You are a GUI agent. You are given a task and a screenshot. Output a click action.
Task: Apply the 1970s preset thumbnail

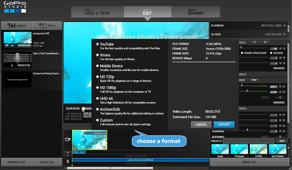[x=258, y=149]
